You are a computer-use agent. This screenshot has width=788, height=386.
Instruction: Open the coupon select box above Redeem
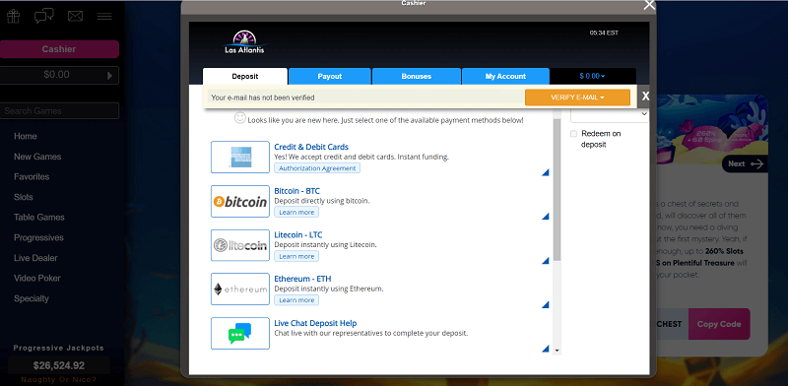(610, 115)
